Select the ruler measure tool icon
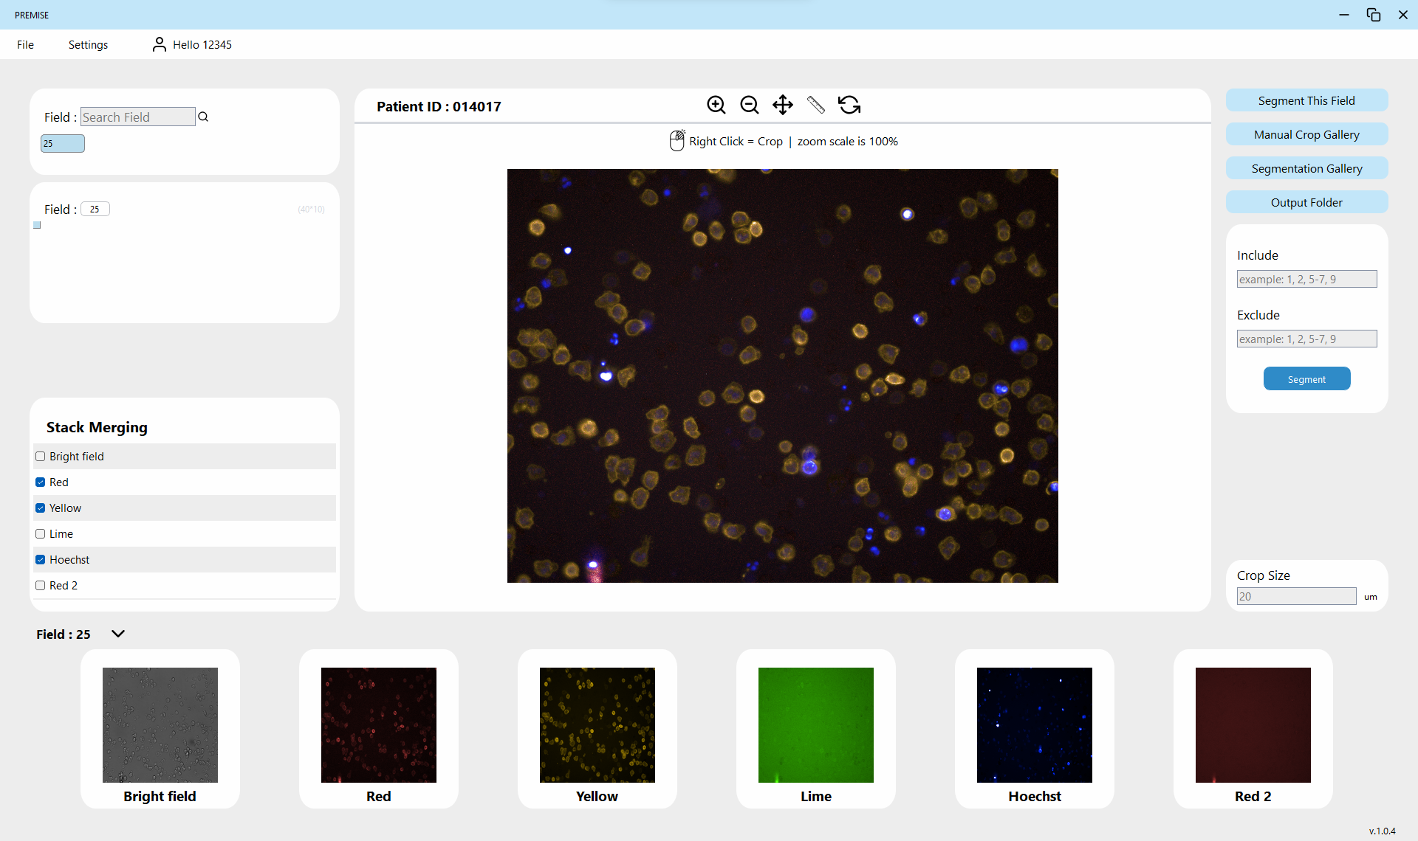 815,105
